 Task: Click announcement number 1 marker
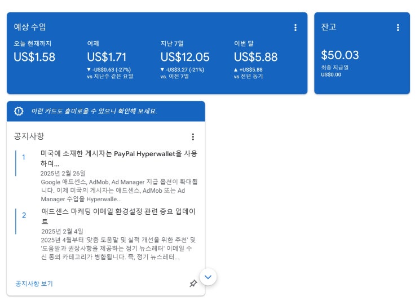coord(24,157)
